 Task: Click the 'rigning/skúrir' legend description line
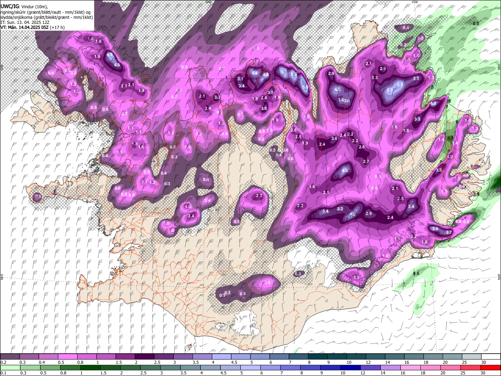tap(46, 12)
